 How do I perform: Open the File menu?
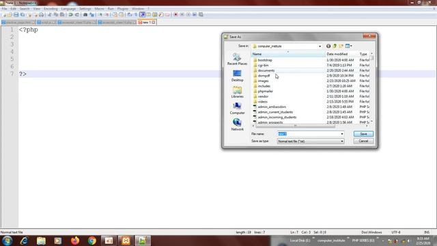point(5,9)
